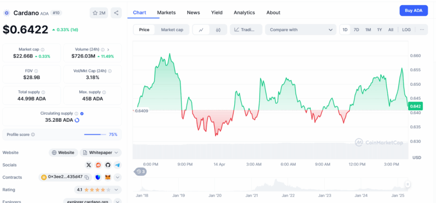Select the Price toggle
The height and width of the screenshot is (203, 436).
click(144, 30)
